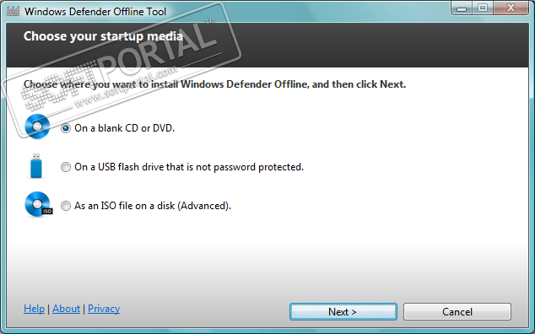Click the 'Windows Defender Offline Tool' title bar text

click(x=95, y=11)
